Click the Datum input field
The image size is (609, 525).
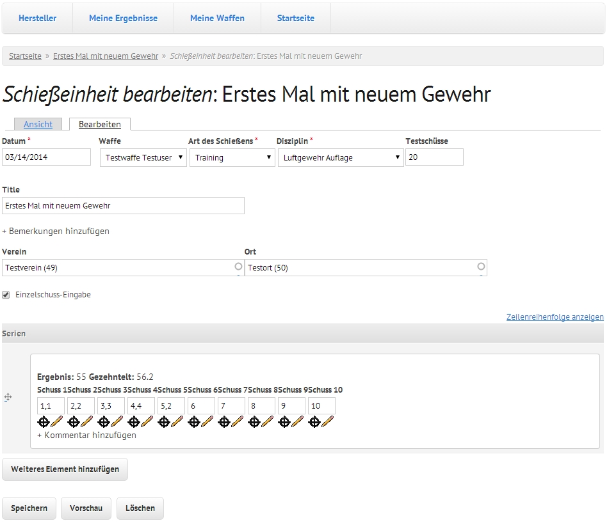click(x=47, y=157)
